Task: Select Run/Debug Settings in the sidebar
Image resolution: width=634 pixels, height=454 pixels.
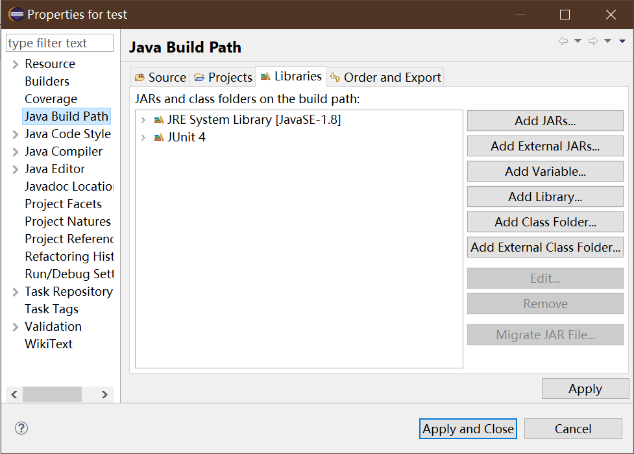Action: coord(69,274)
